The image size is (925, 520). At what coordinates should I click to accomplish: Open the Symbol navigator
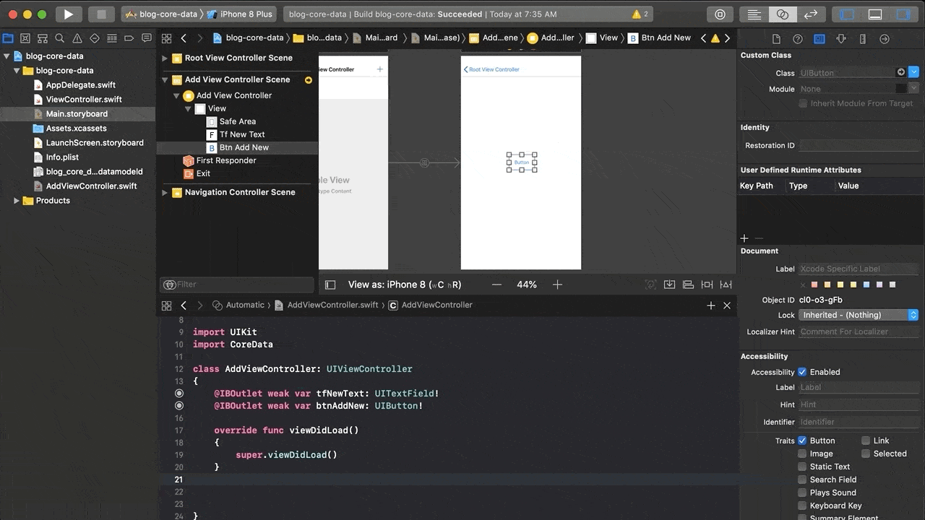coord(43,38)
